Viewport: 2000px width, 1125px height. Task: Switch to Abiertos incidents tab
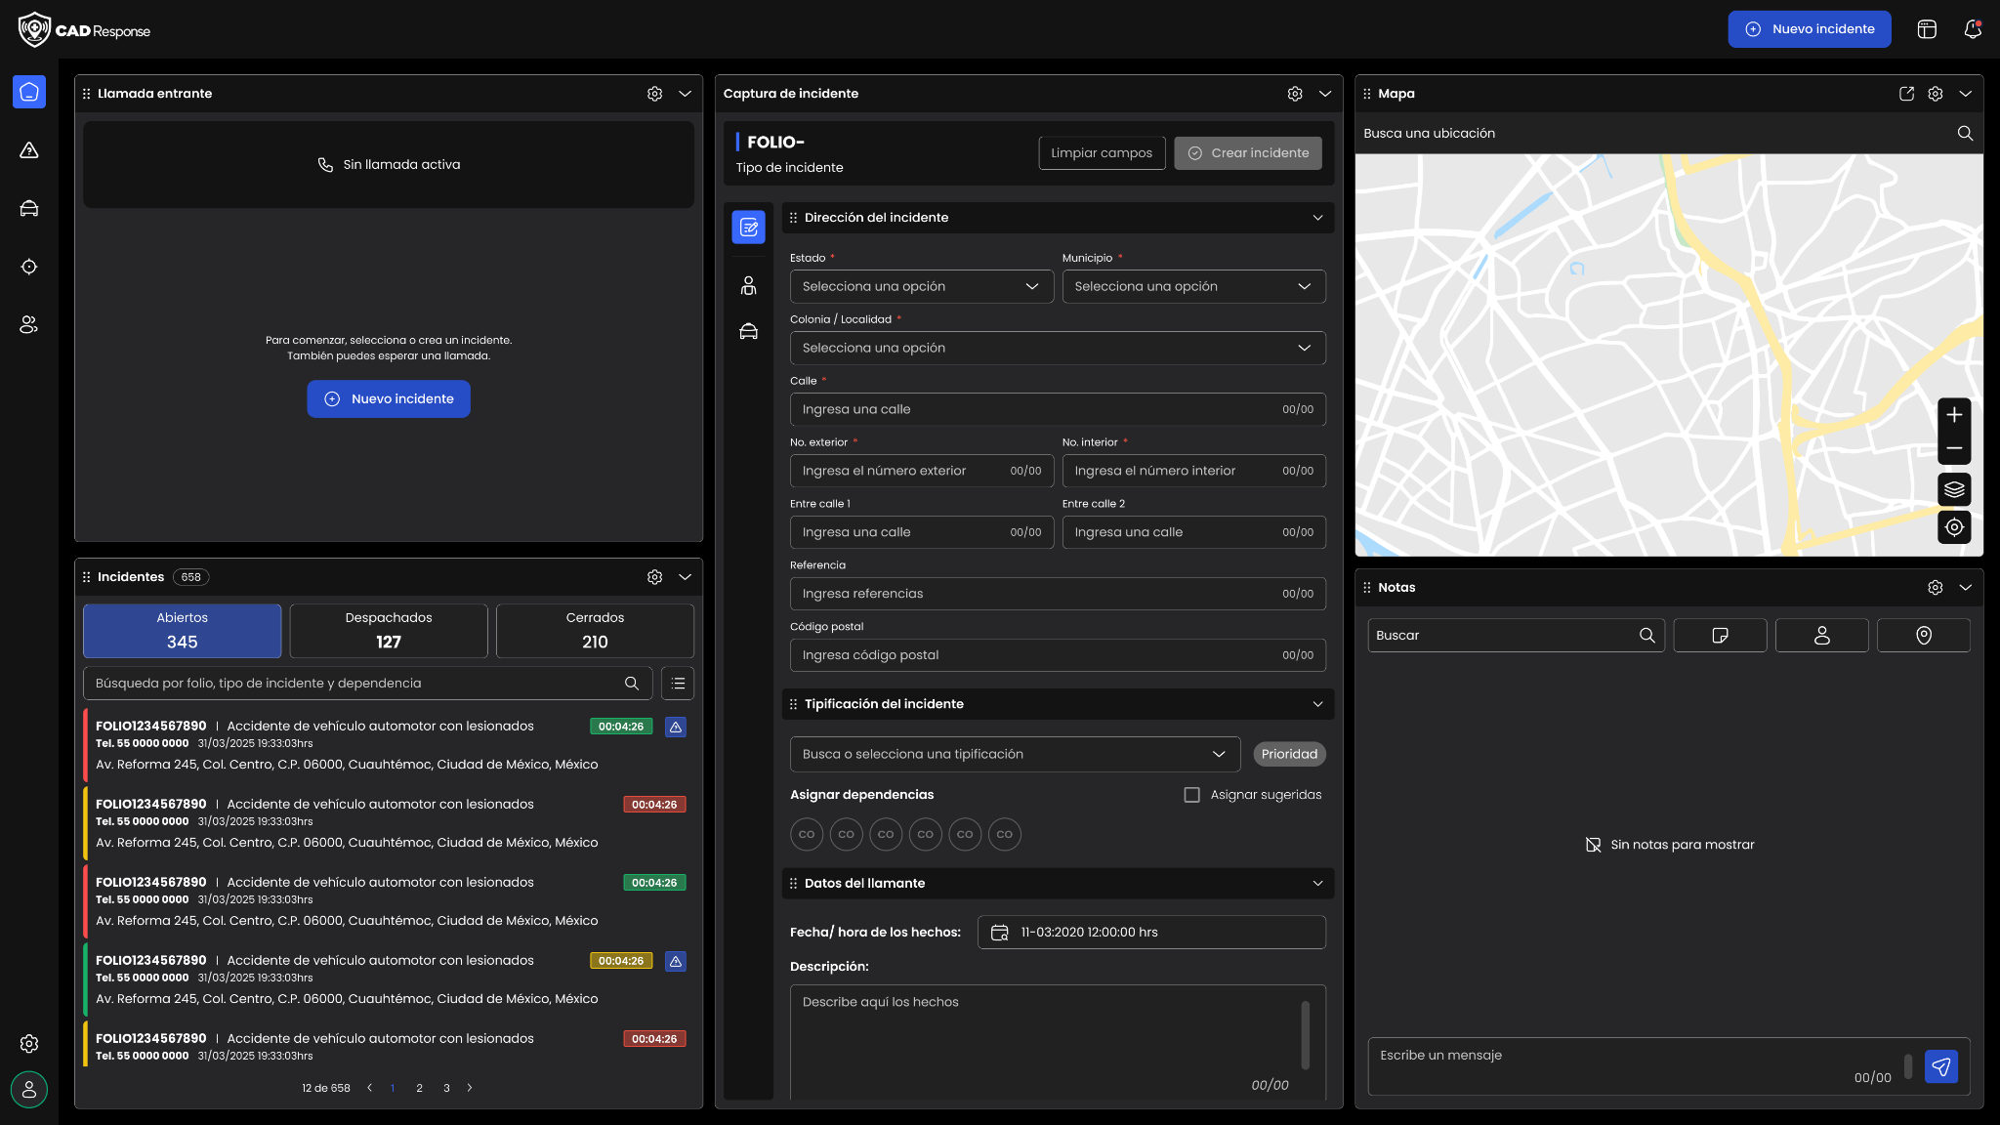tap(182, 631)
